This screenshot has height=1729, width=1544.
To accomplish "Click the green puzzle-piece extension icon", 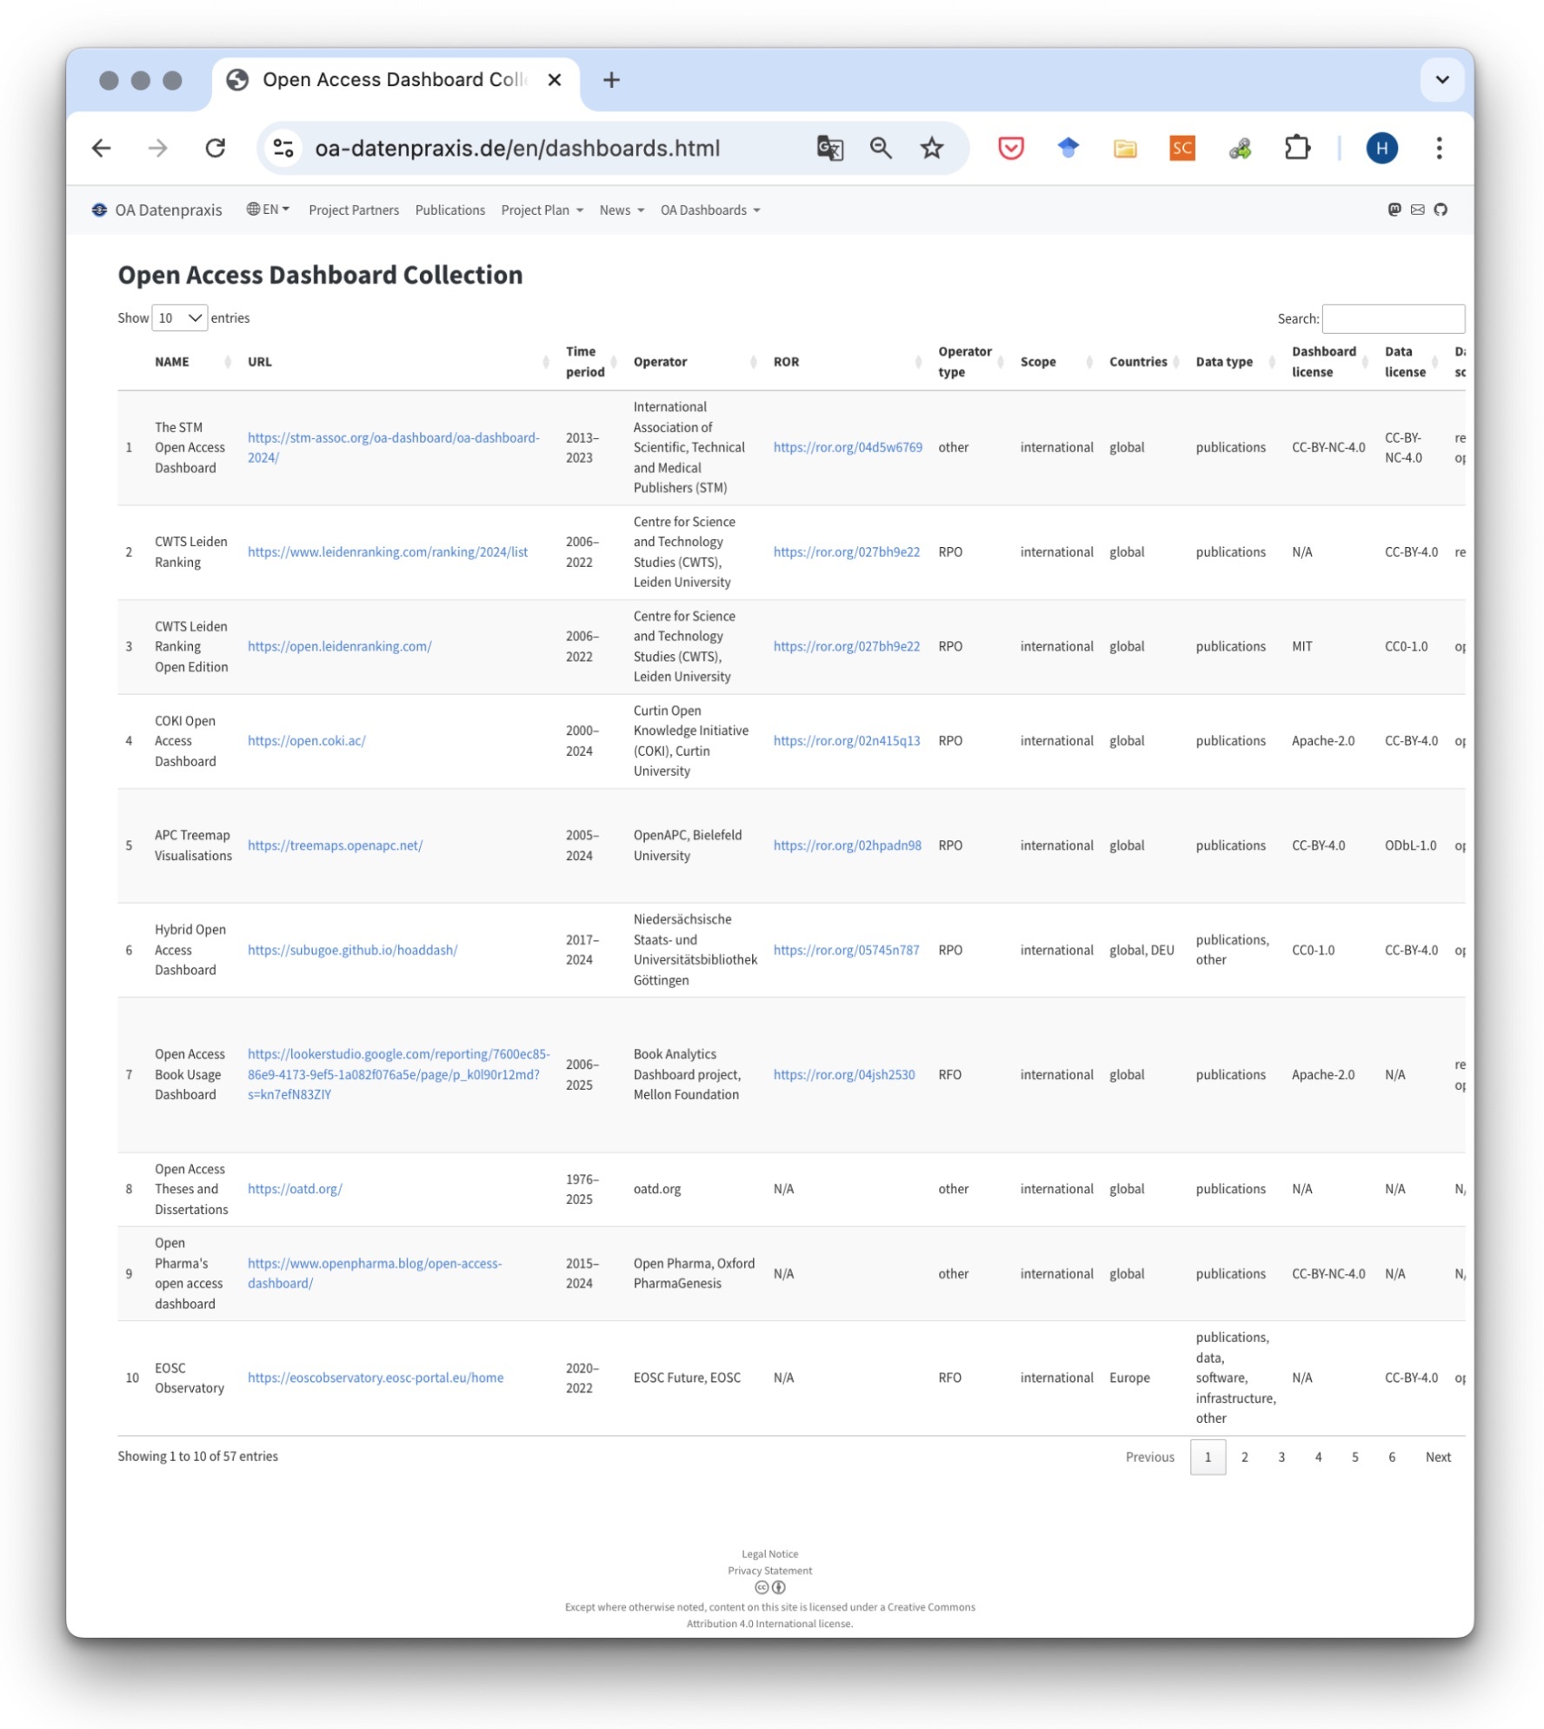I will coord(1240,149).
